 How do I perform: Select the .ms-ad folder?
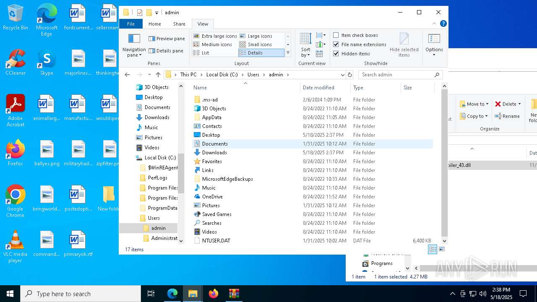[x=313, y=100]
